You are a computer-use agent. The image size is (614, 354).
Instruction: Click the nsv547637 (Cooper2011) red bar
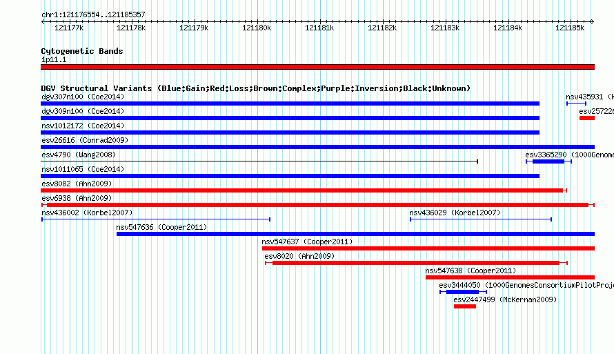coord(428,248)
